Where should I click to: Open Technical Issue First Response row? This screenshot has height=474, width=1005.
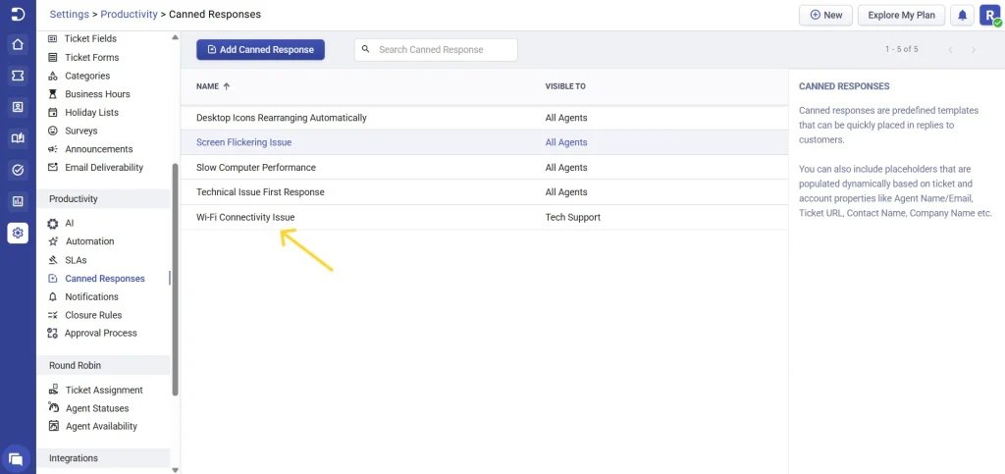[x=484, y=192]
